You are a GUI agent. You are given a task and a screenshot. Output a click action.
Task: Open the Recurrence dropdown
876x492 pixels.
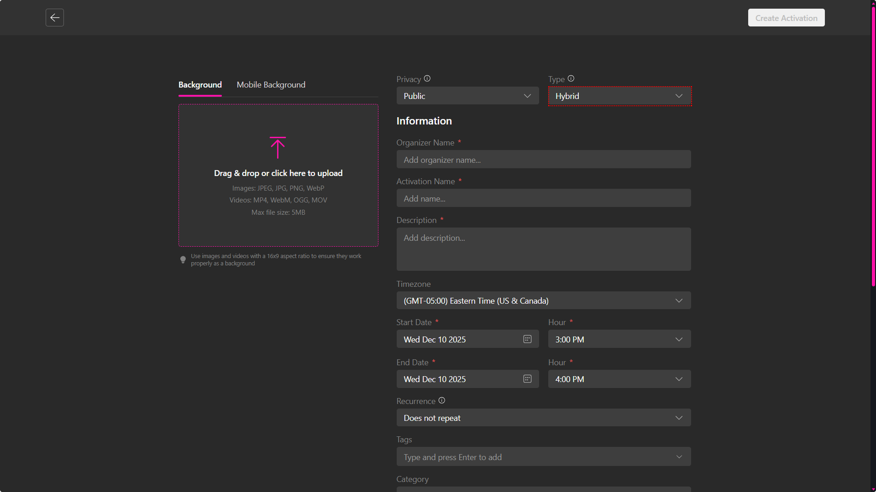coord(543,418)
